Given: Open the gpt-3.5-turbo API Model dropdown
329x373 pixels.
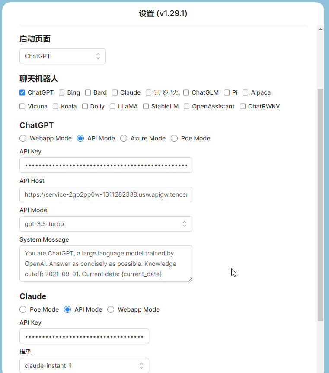Looking at the screenshot, I should 106,224.
